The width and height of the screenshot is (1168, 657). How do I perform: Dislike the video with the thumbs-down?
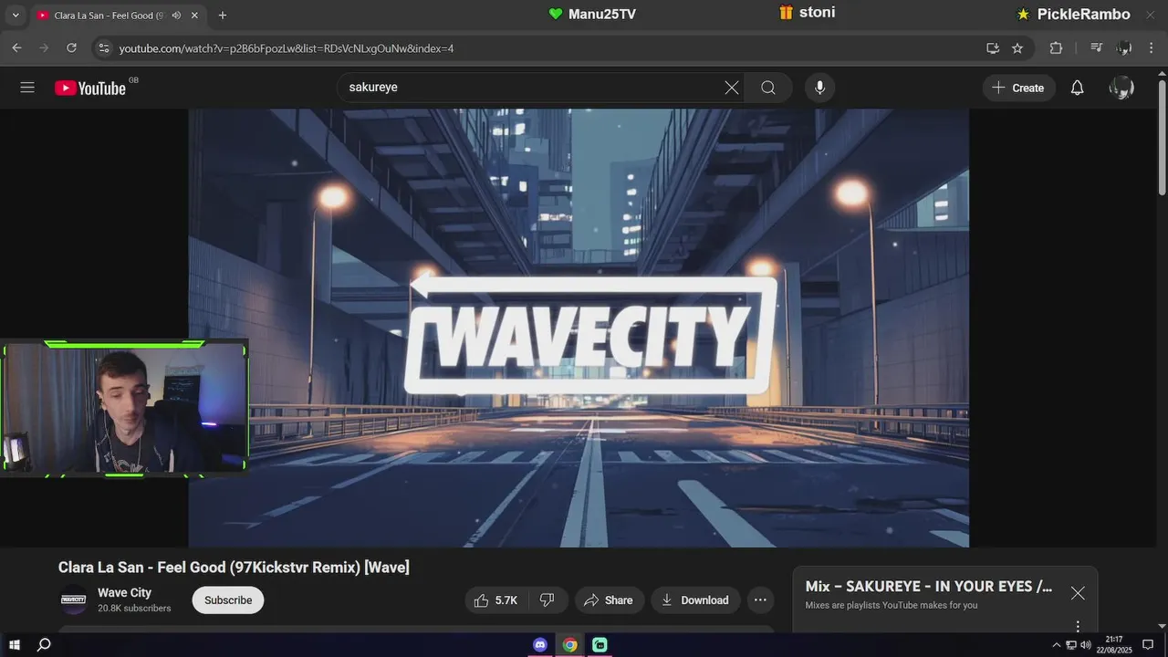(x=547, y=600)
